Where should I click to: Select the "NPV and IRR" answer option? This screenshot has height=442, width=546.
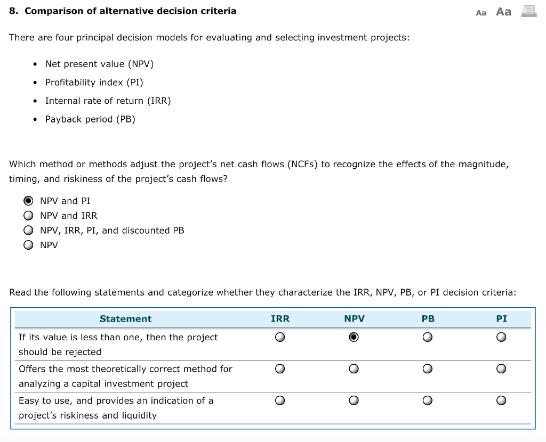tap(28, 215)
